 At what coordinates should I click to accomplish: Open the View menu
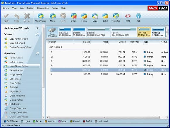pos(14,8)
